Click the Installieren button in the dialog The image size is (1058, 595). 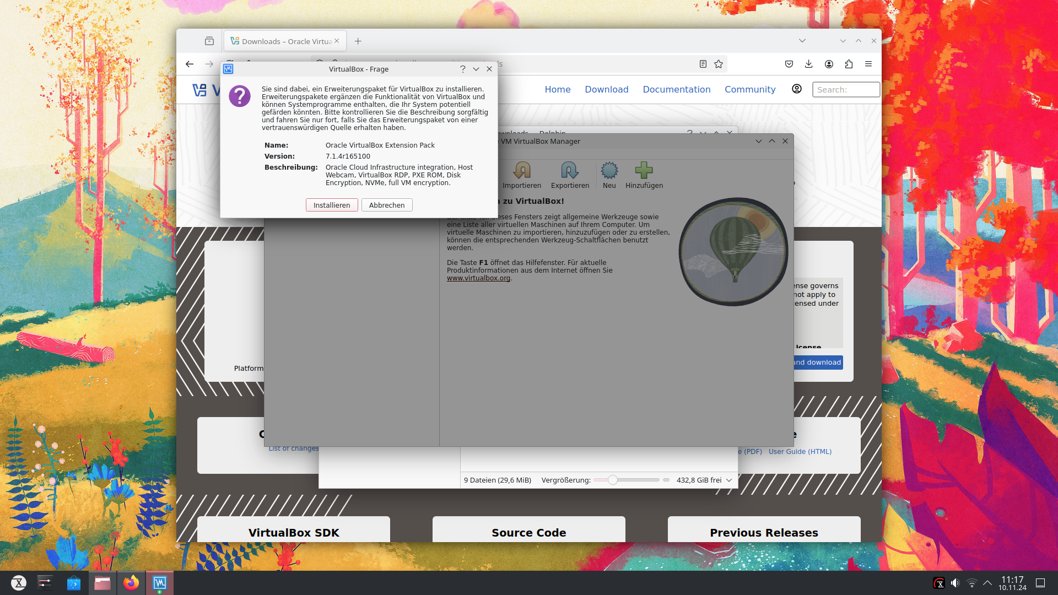click(332, 205)
